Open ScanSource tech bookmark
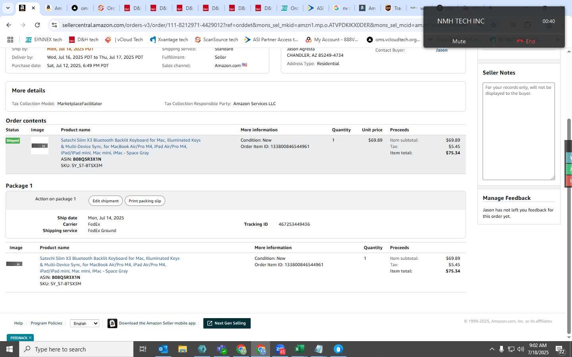The width and height of the screenshot is (572, 357). [216, 40]
